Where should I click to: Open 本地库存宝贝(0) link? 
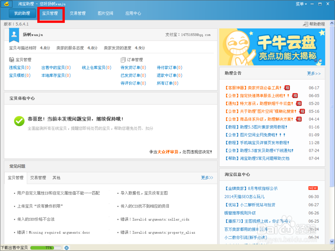point(56,75)
